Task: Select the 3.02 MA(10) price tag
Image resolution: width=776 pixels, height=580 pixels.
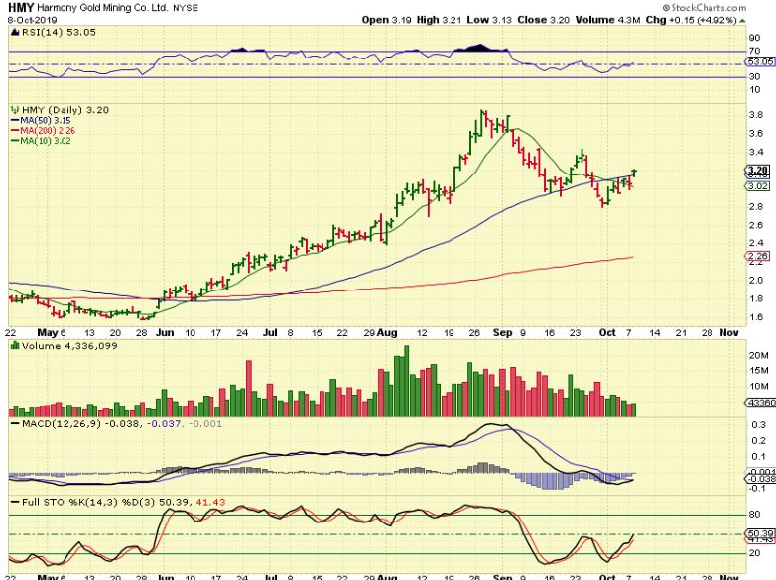Action: tap(757, 186)
